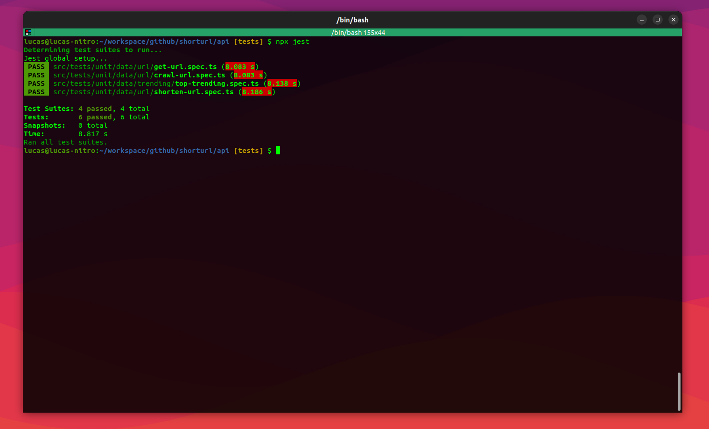Close the /bin/bash terminal window
709x429 pixels.
tap(673, 20)
